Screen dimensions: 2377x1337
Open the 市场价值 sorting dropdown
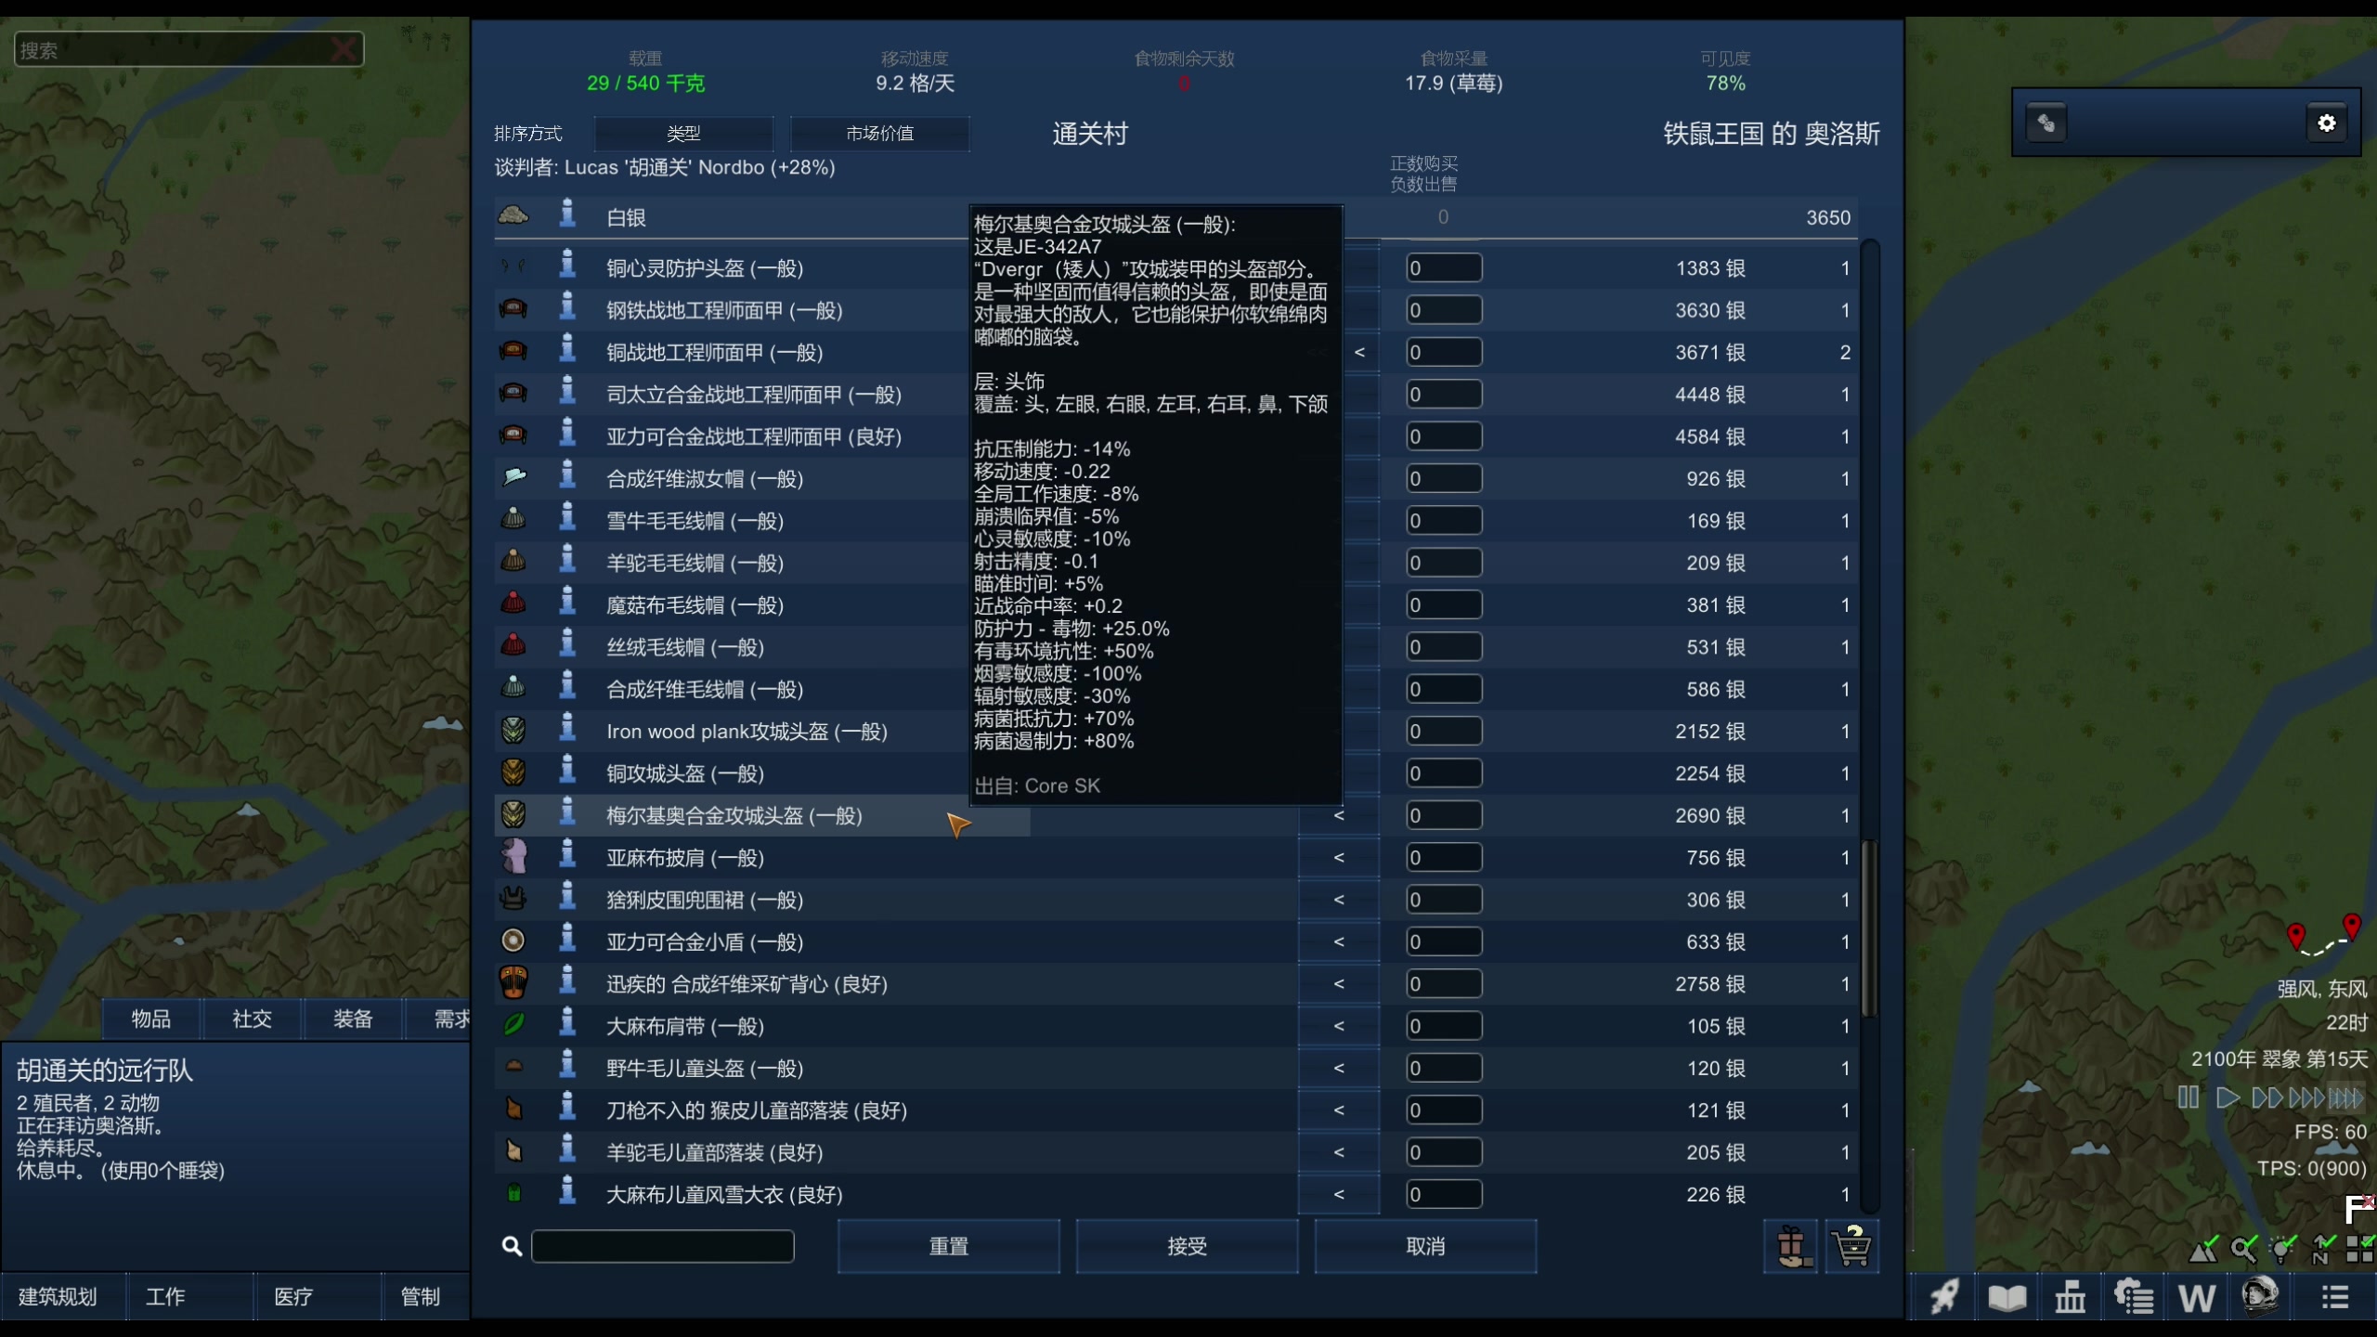[x=879, y=133]
